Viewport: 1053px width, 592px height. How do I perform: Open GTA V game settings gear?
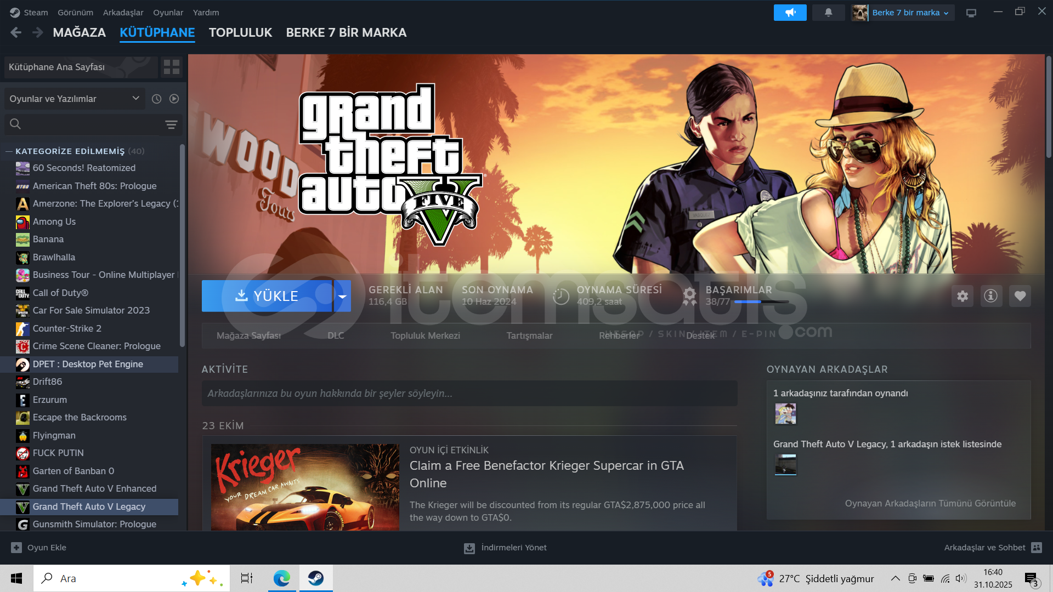click(x=962, y=296)
